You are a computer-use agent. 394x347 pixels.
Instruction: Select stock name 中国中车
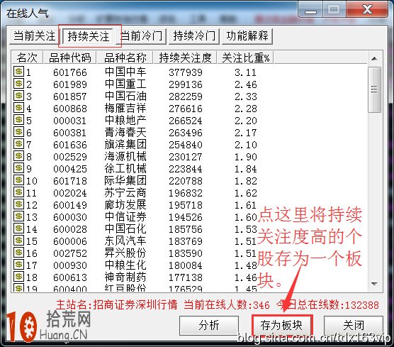coord(125,72)
